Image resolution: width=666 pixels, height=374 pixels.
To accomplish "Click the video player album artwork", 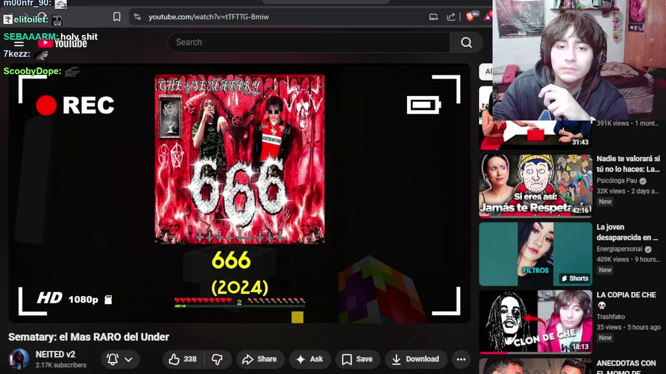I will point(239,159).
